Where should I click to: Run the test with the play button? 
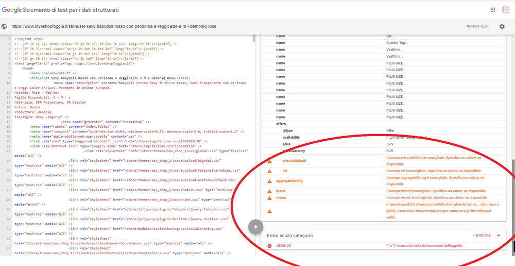click(256, 227)
